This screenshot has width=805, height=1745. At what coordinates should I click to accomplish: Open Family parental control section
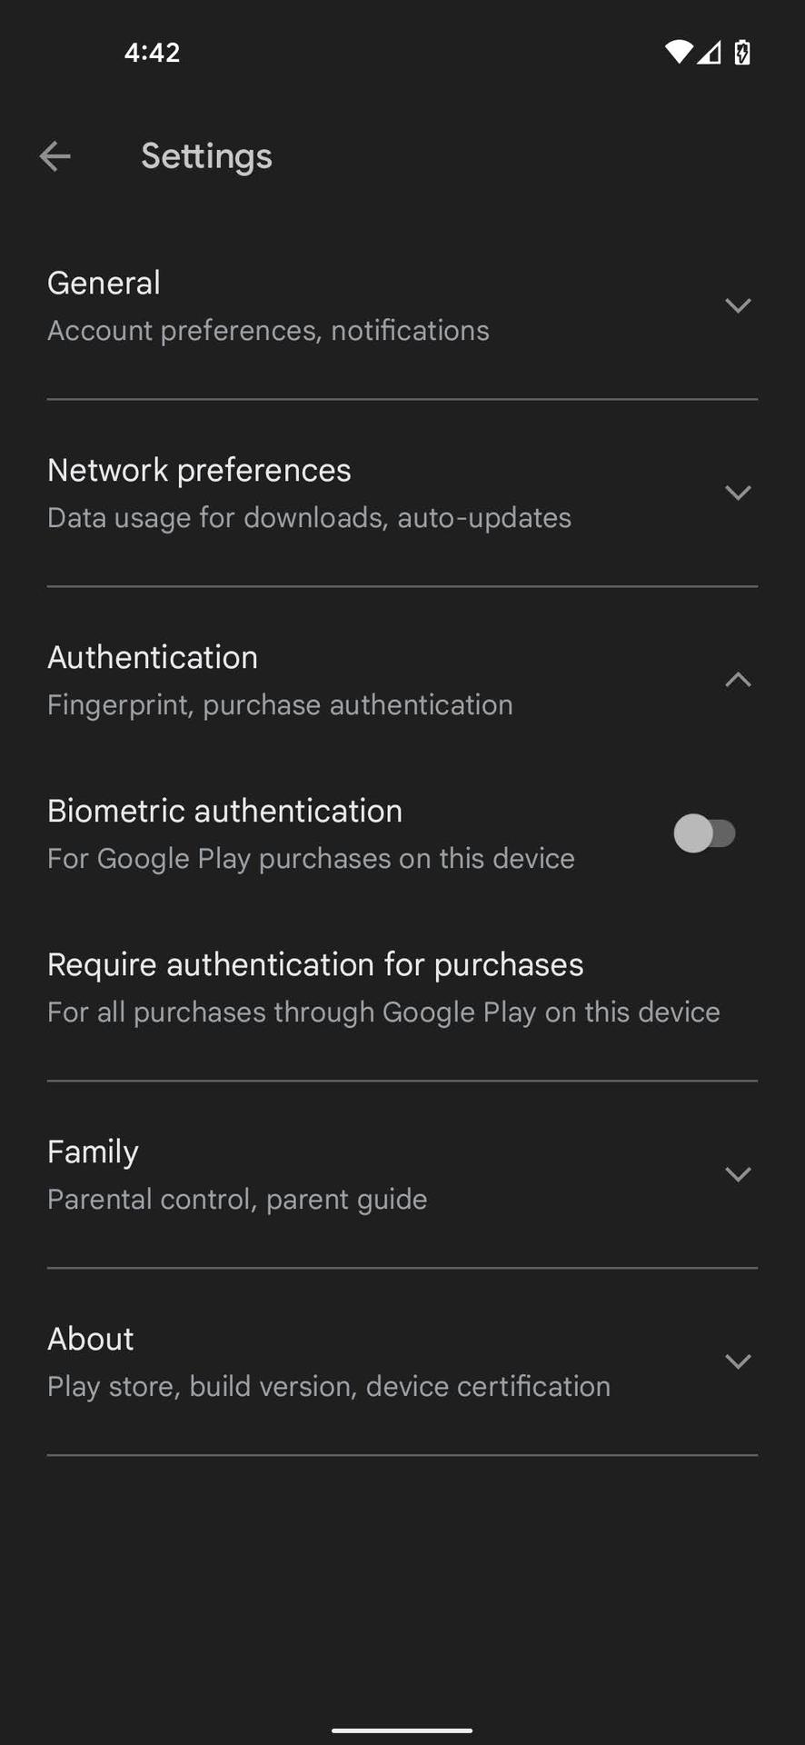point(236,1174)
